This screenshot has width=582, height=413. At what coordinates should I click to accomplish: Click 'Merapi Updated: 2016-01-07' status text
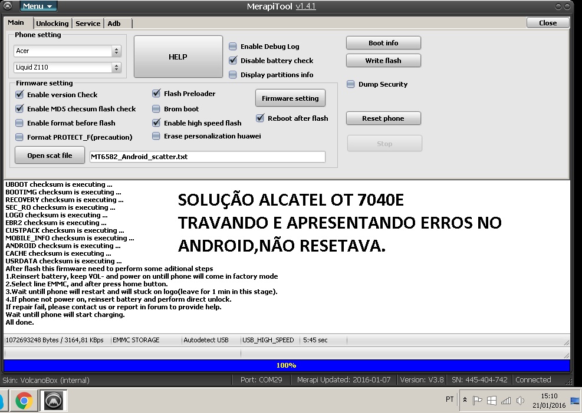(344, 379)
